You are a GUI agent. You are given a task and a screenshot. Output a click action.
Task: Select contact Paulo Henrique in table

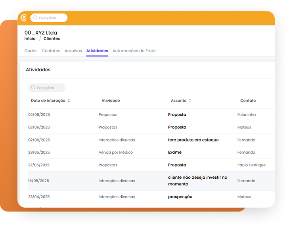[x=251, y=165]
